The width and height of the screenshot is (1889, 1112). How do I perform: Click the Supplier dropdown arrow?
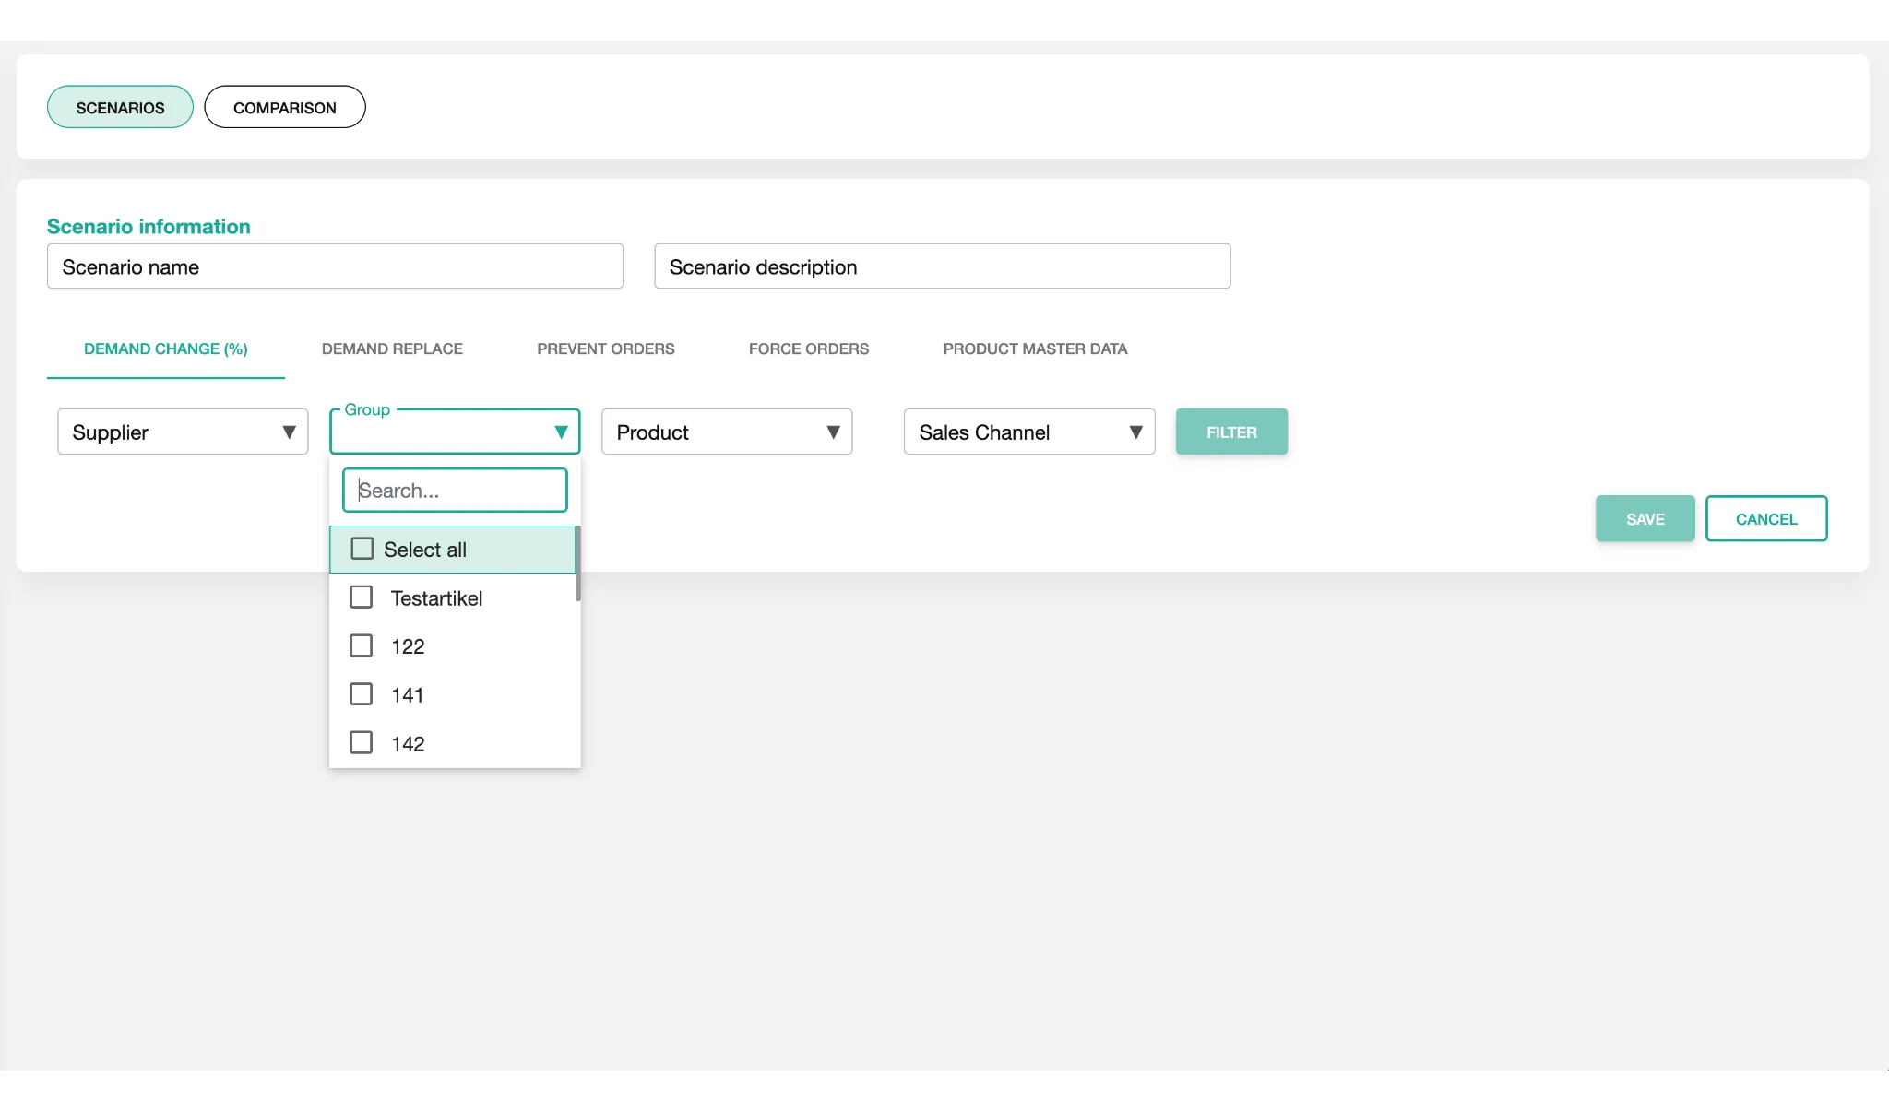point(289,432)
